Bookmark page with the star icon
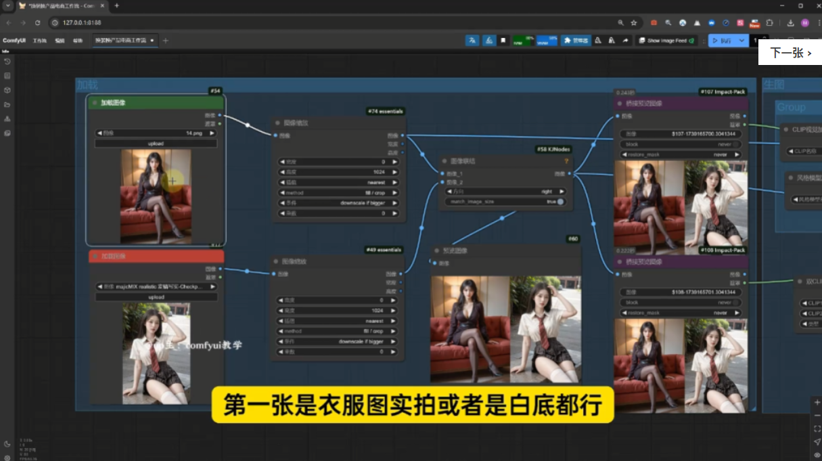Screen dimensions: 822x461 coord(634,22)
